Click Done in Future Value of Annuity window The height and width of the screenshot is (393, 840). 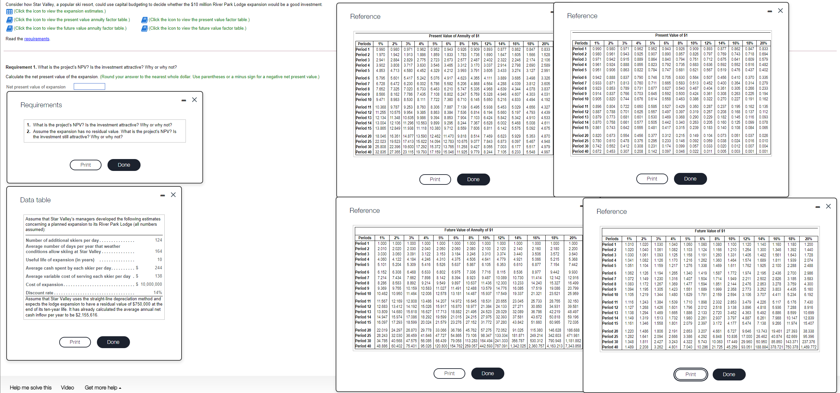(487, 374)
